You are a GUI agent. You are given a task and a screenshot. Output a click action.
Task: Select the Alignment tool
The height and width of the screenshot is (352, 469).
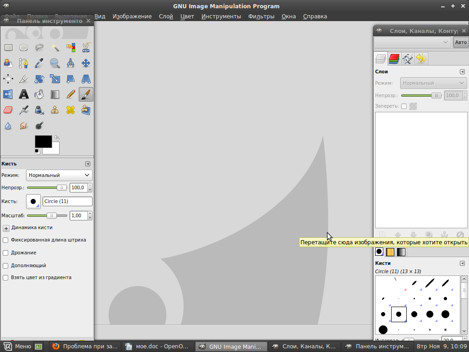(x=8, y=79)
